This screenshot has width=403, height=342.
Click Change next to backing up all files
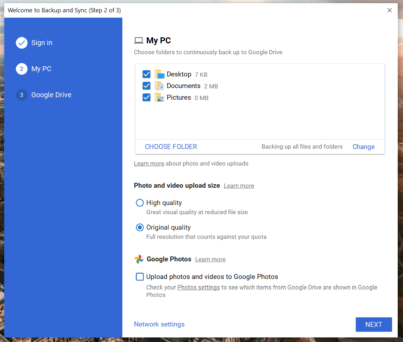coord(364,147)
